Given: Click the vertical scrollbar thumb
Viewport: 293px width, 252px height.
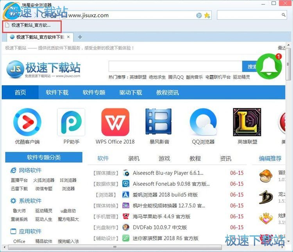Looking at the screenshot, I should 288,65.
